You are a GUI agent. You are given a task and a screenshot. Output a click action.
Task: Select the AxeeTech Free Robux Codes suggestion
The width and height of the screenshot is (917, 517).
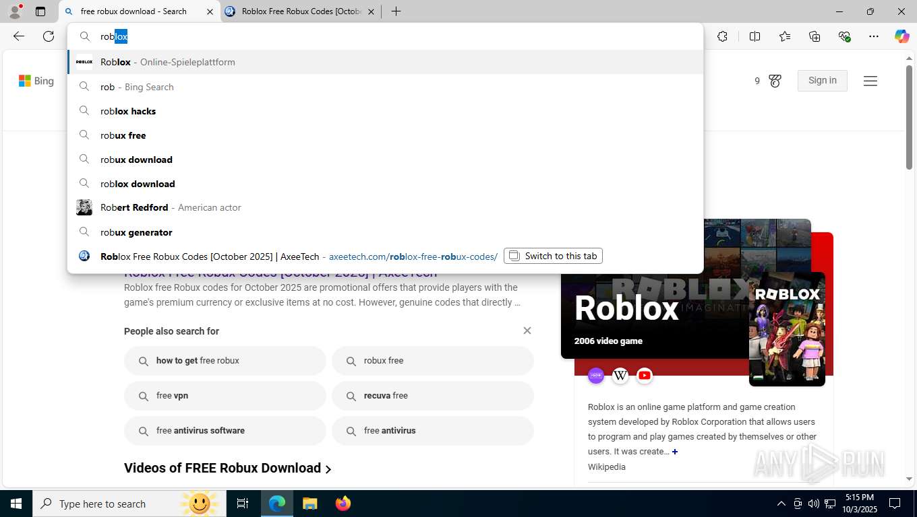[385, 256]
